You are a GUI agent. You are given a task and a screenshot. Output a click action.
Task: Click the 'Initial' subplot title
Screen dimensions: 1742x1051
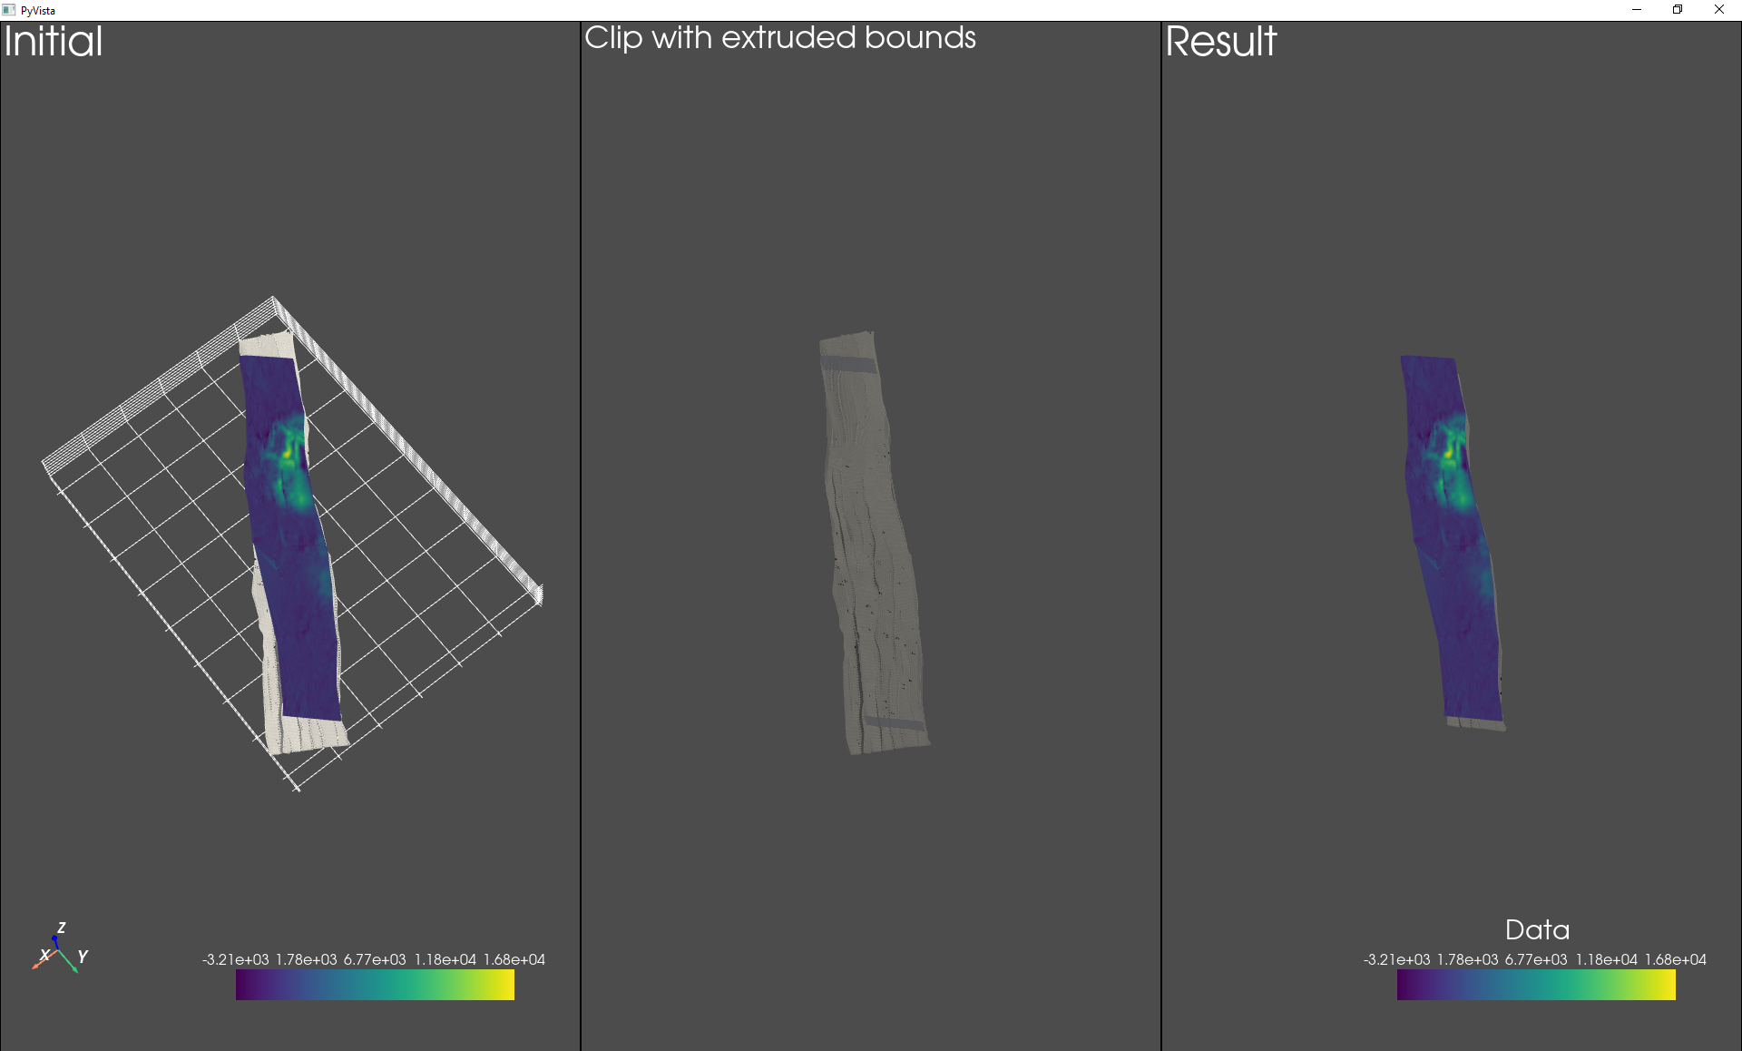52,41
